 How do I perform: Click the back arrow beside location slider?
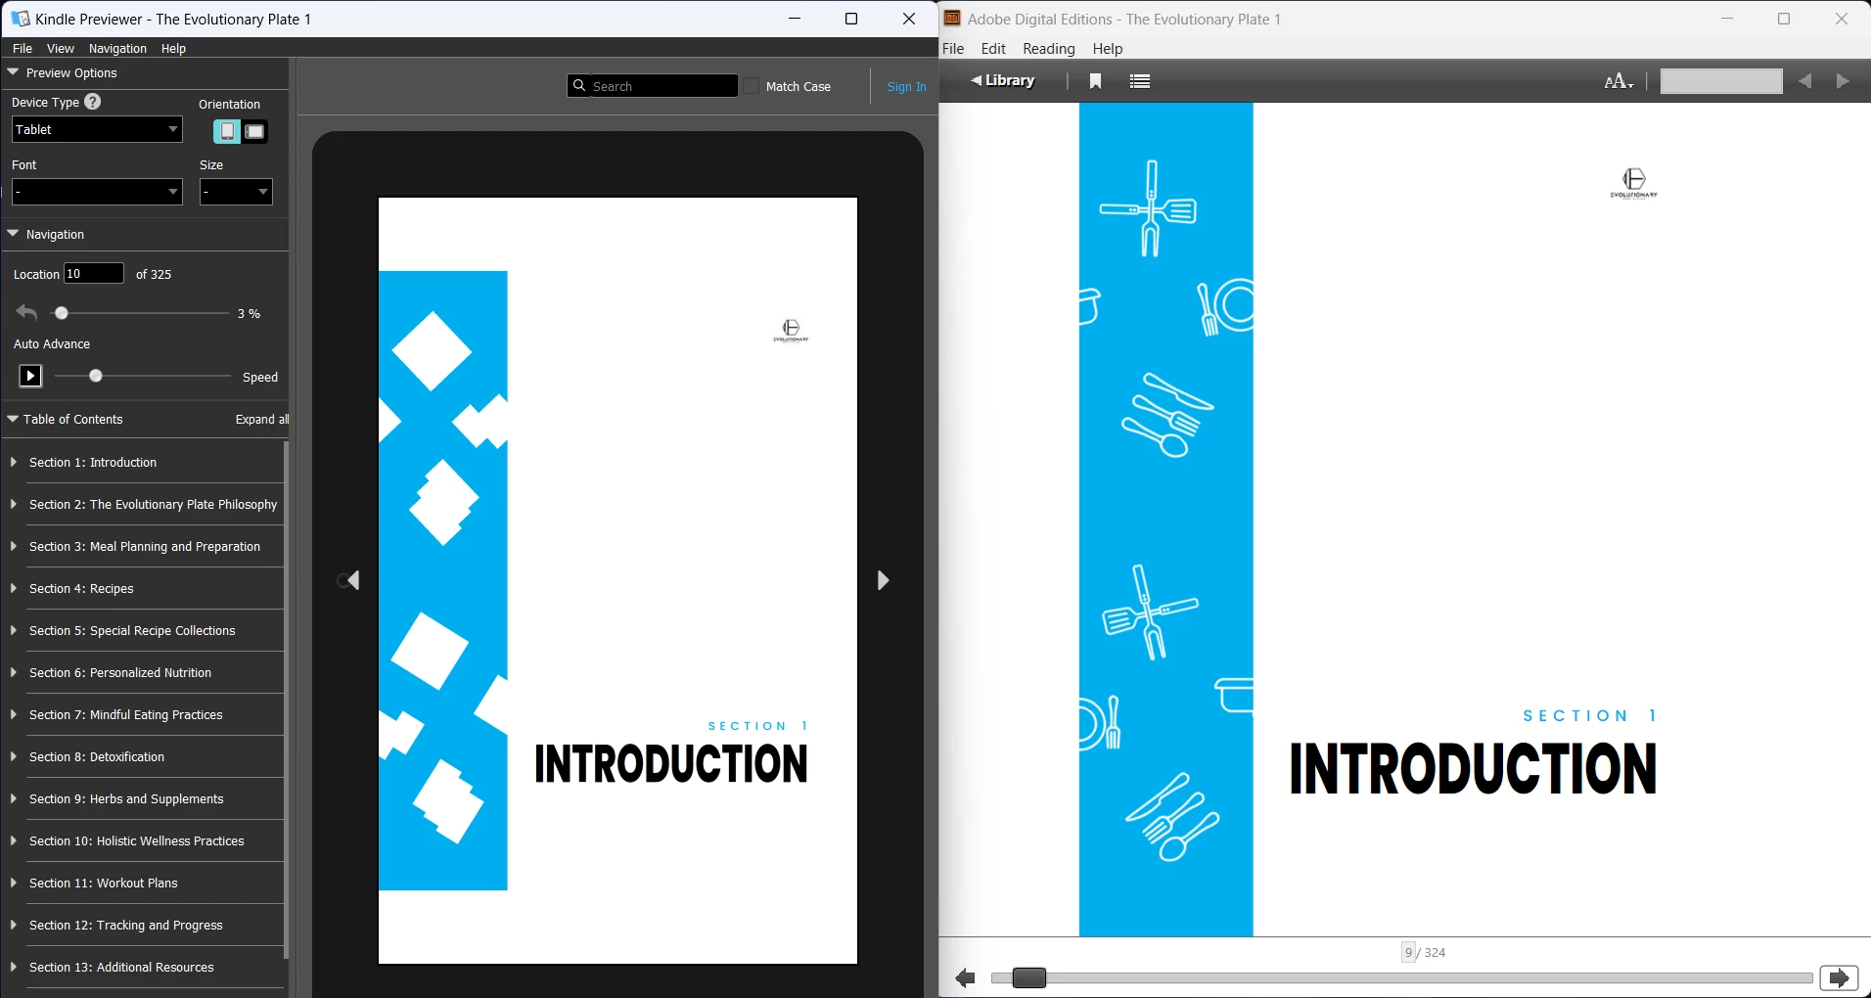(26, 312)
